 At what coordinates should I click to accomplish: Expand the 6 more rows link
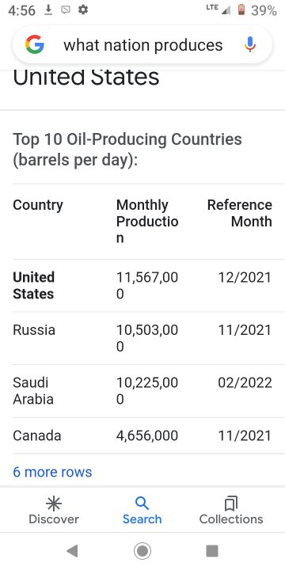(52, 472)
